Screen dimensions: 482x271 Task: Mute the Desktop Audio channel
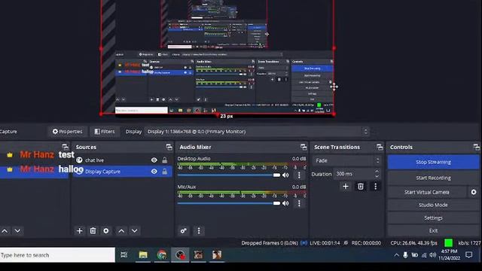[x=285, y=175]
